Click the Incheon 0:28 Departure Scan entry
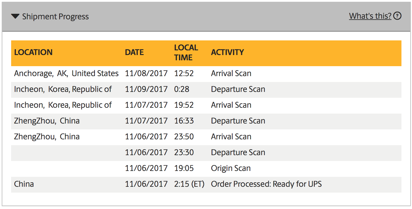The width and height of the screenshot is (412, 209). pyautogui.click(x=206, y=89)
